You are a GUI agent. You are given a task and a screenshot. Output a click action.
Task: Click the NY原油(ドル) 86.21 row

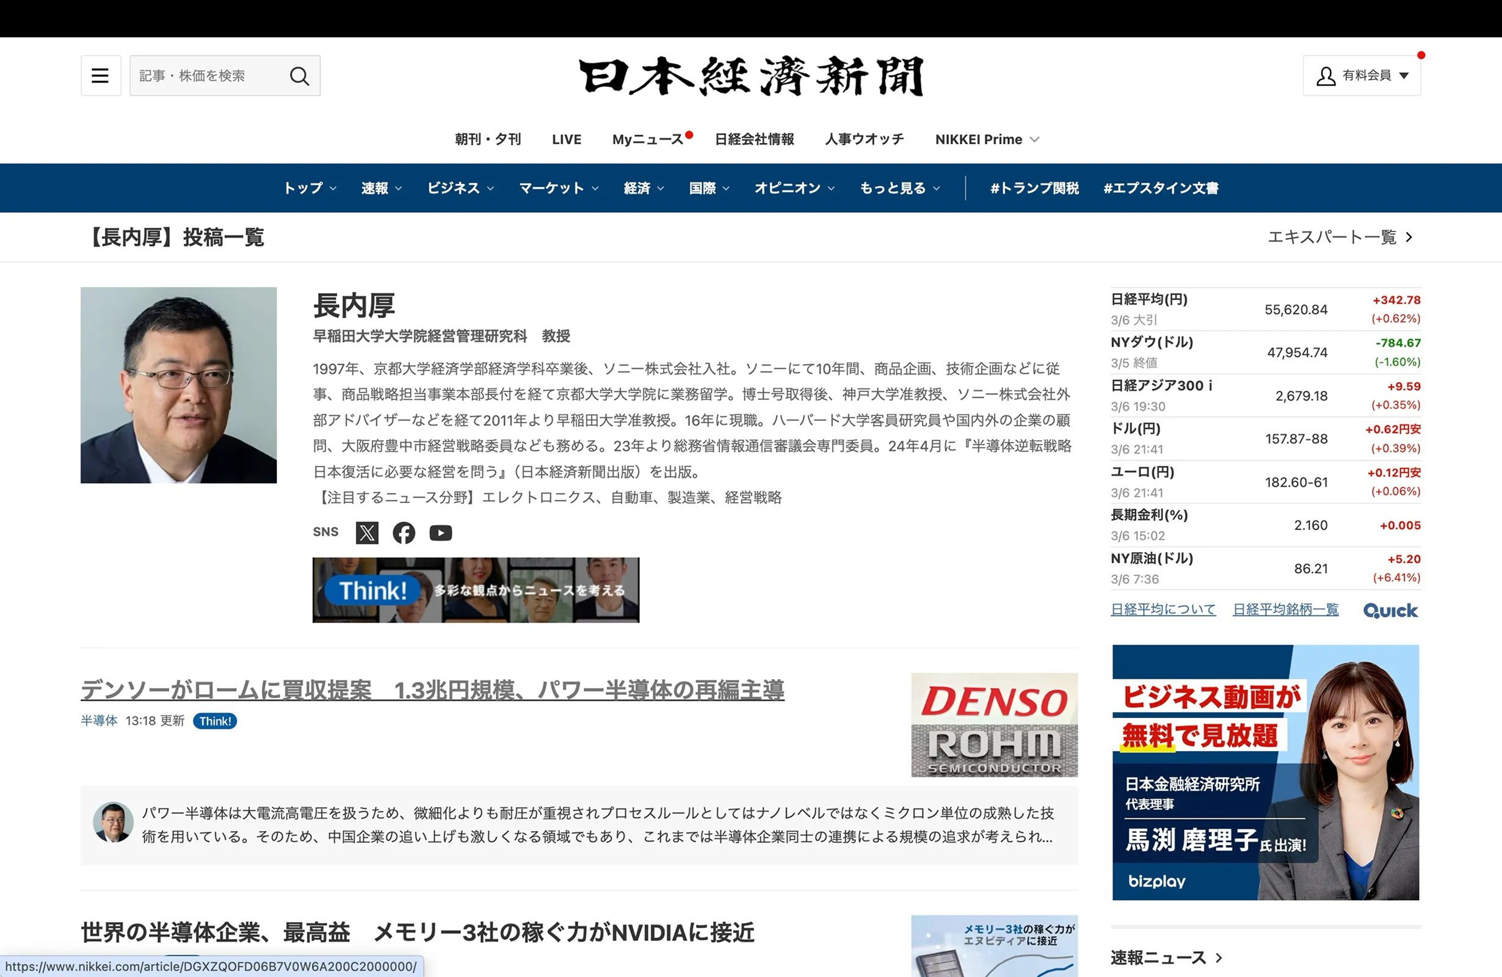tap(1265, 568)
